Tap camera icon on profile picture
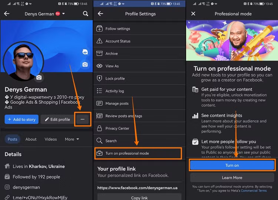The image size is (278, 200). [x=39, y=77]
